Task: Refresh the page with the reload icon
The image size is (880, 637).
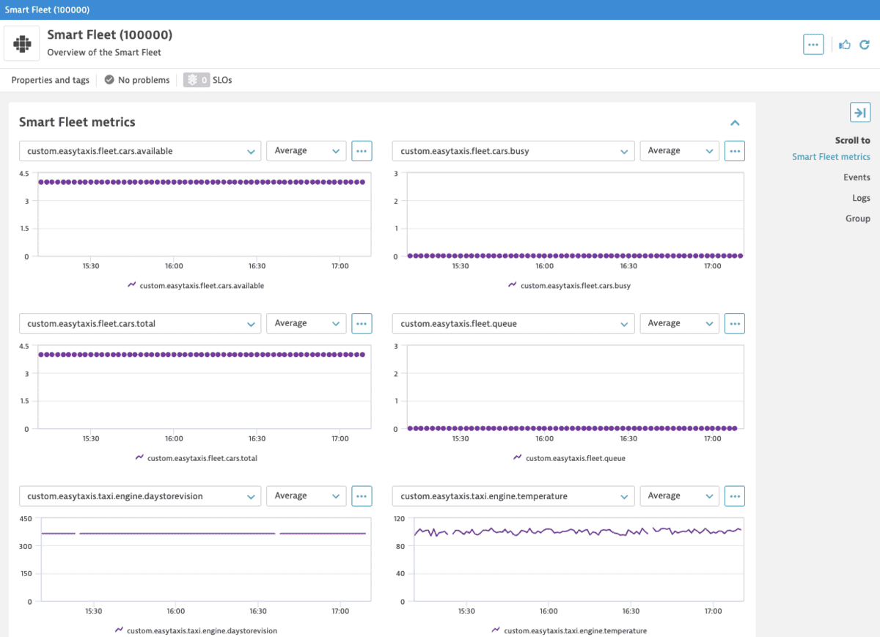Action: click(865, 44)
